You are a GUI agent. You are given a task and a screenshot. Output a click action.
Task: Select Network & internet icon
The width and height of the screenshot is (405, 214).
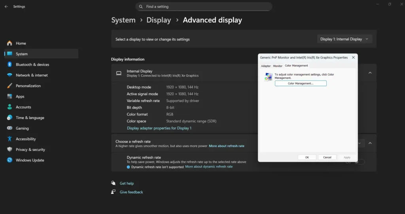(9, 75)
